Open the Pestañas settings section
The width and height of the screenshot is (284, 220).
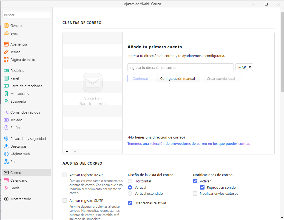click(x=17, y=70)
